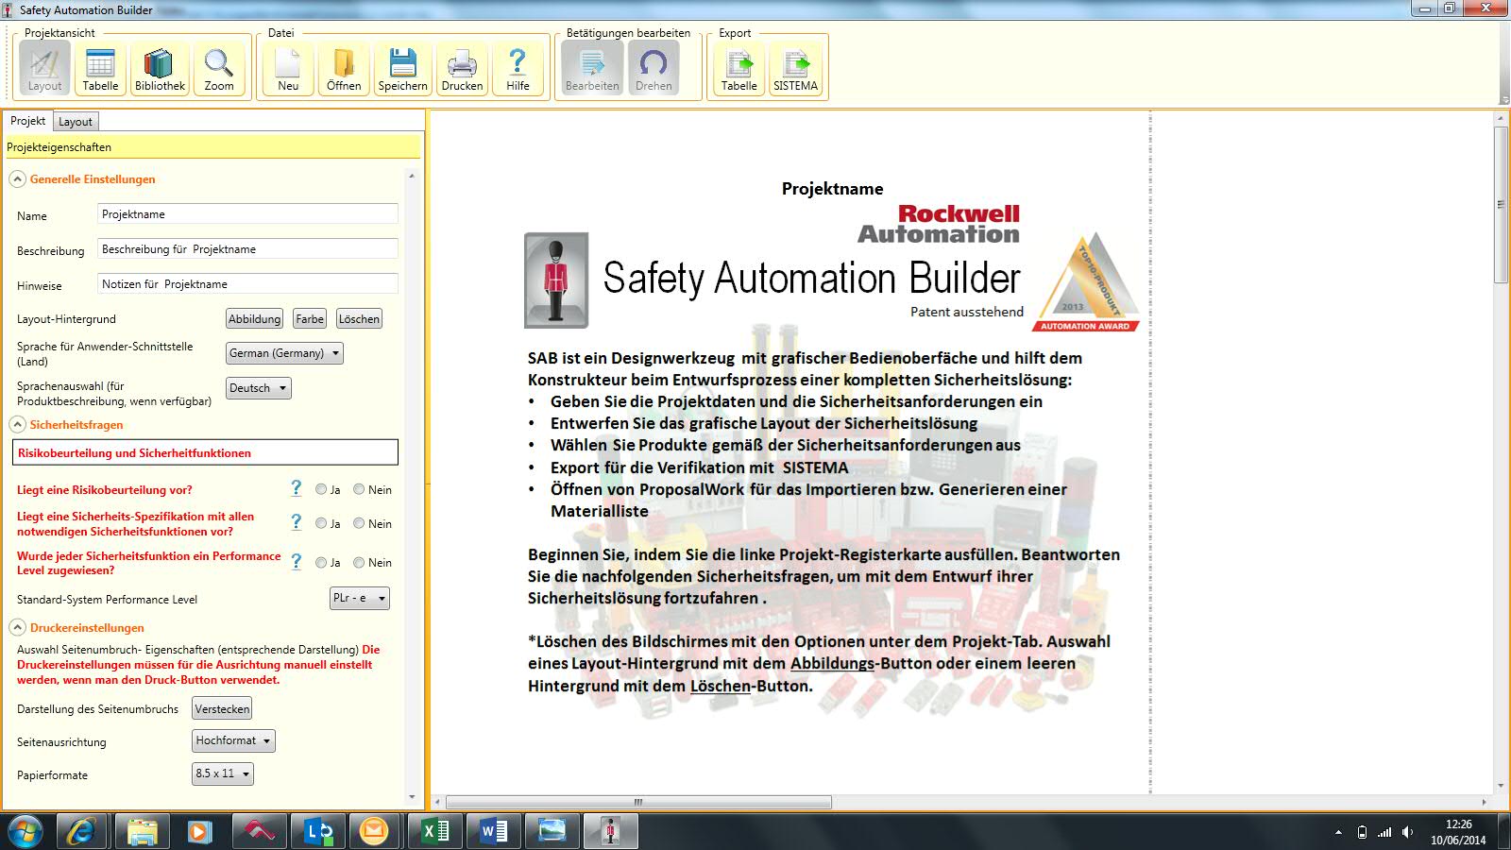Select Ja for Risikobeurteilung question

[x=321, y=489]
